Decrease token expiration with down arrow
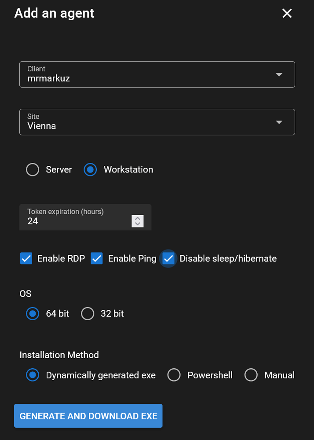 click(137, 224)
